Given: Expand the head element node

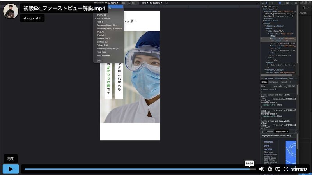Looking at the screenshot, I should coord(263,21).
